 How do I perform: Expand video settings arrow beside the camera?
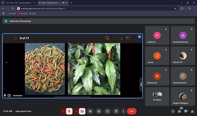[76, 111]
